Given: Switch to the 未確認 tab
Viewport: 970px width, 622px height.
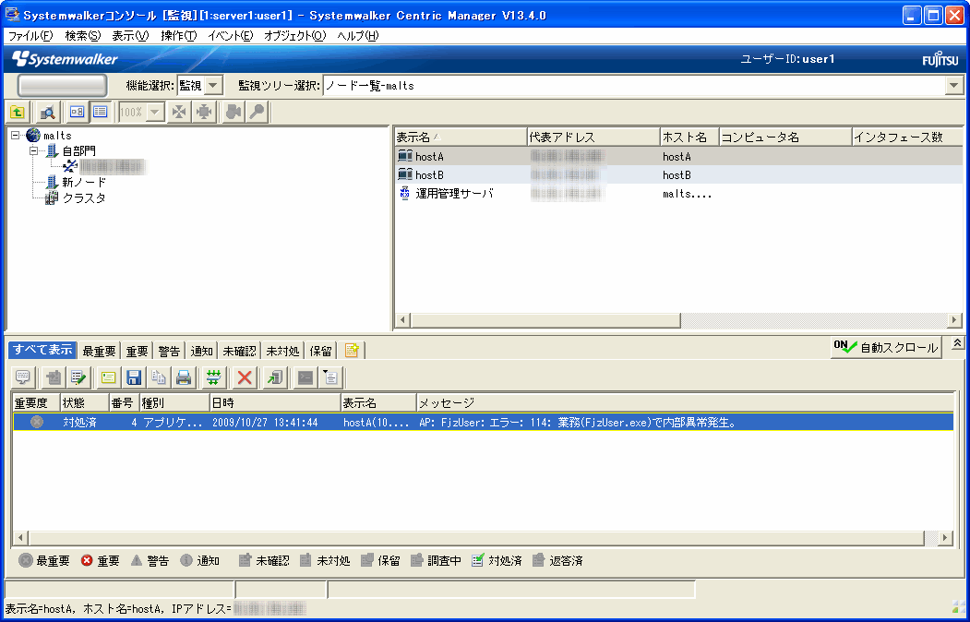Looking at the screenshot, I should (239, 352).
